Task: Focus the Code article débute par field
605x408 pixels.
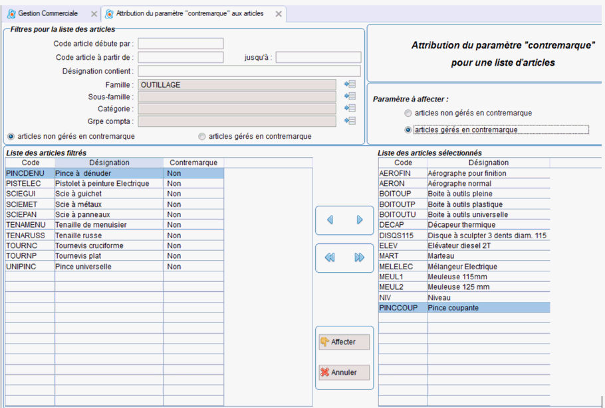Action: coord(181,44)
